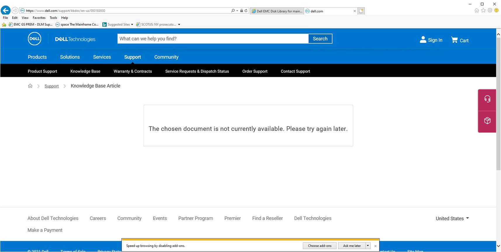Click the search input field
The height and width of the screenshot is (252, 501).
pos(213,39)
